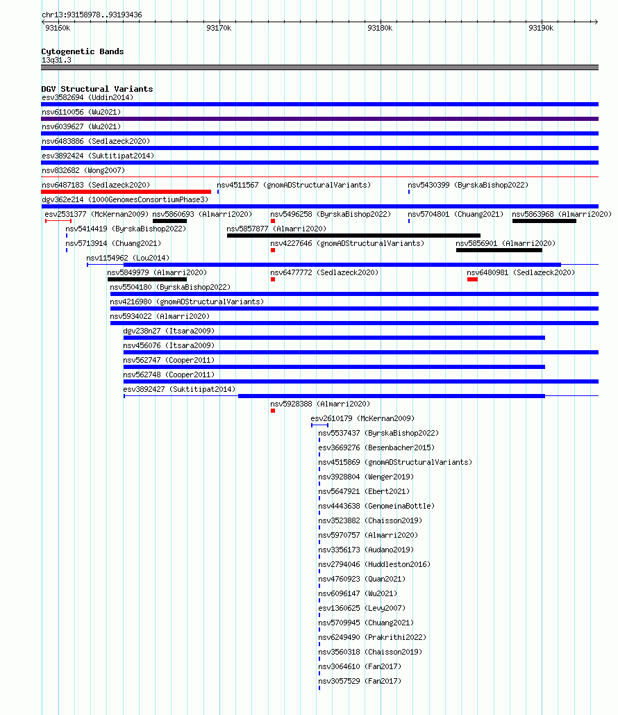
Task: Open esv3892424 (Suktitipat2014) variant
Action: coord(98,156)
